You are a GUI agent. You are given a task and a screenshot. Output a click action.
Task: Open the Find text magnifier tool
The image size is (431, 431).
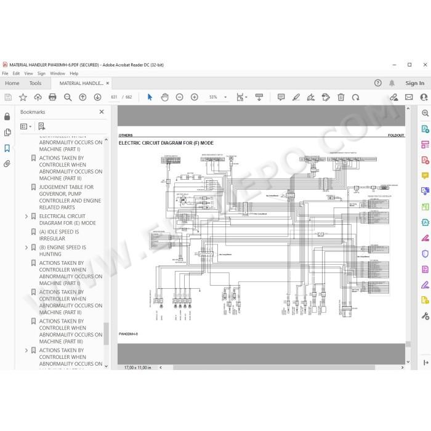coord(68,97)
